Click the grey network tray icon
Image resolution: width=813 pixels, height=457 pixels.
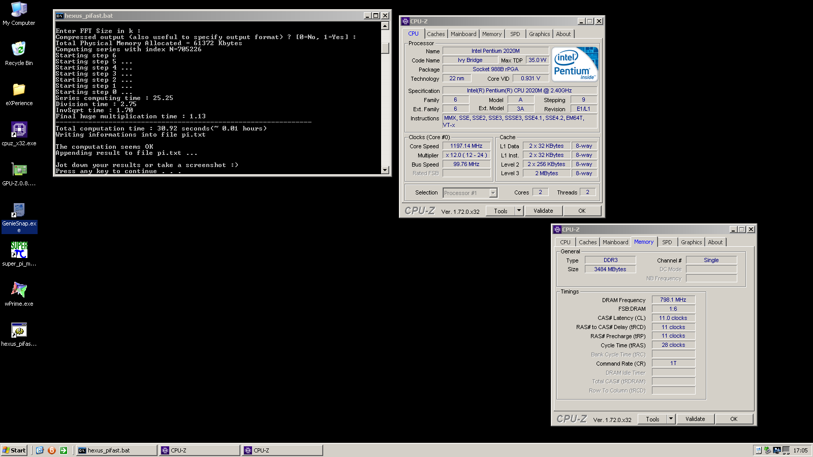786,450
